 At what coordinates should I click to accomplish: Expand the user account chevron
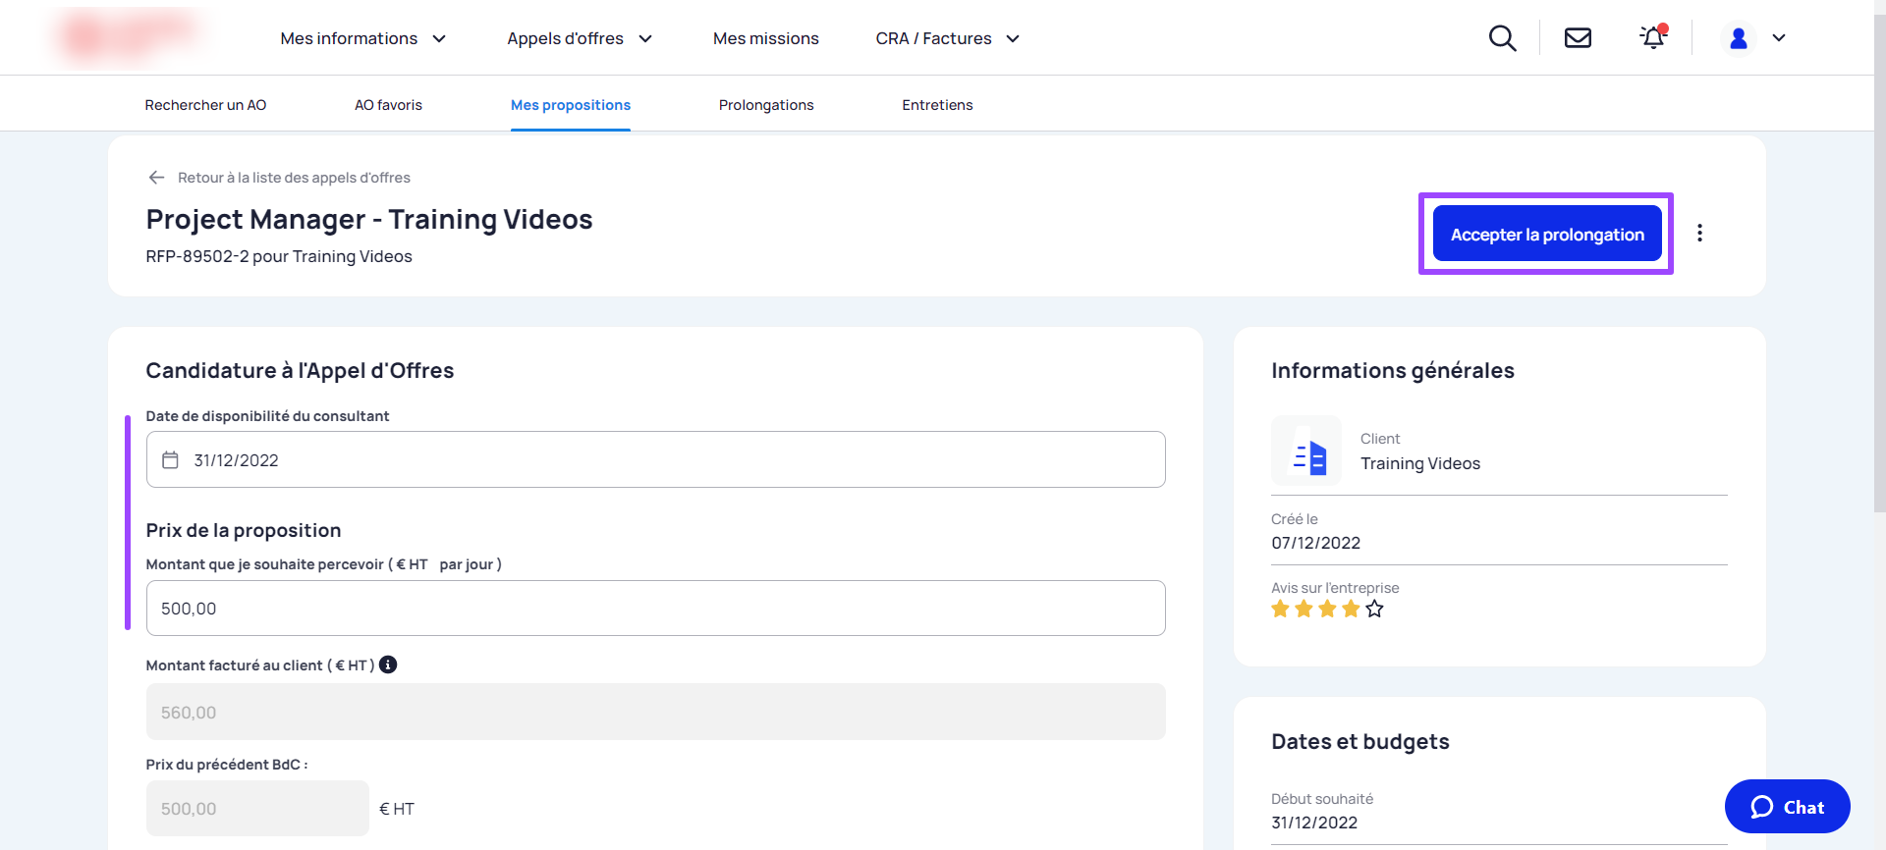pos(1779,38)
